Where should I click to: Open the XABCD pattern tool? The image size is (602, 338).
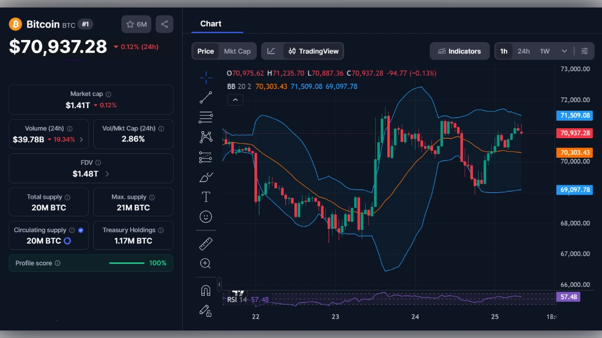206,136
